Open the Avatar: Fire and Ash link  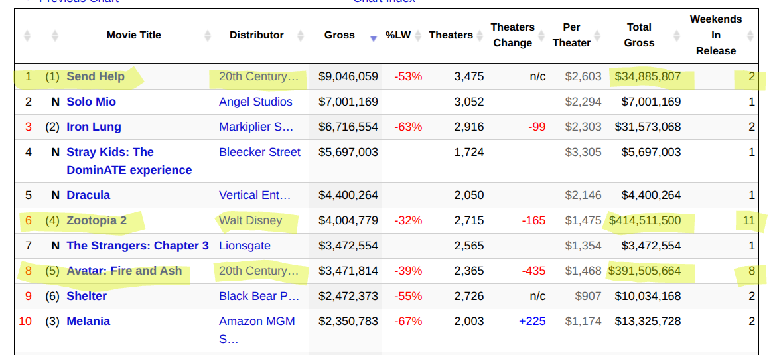tap(124, 271)
